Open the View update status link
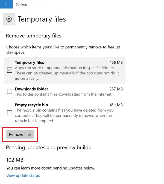164x184 pixels. click(23, 176)
